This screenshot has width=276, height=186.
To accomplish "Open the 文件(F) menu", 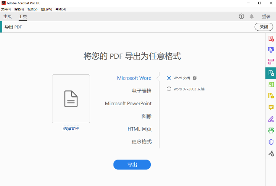I will pos(6,9).
